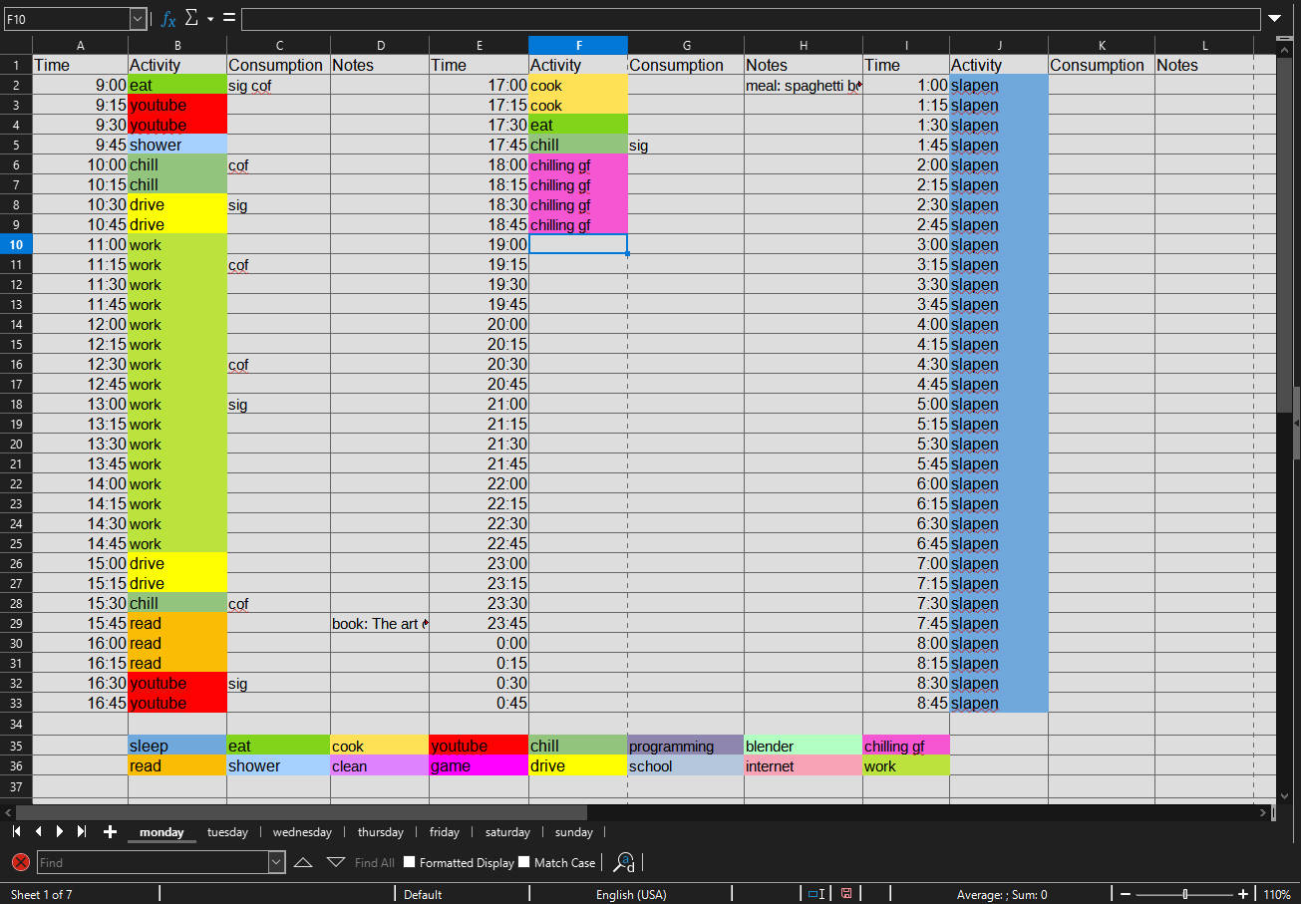Select the 'book: The art' notes cell

380,623
